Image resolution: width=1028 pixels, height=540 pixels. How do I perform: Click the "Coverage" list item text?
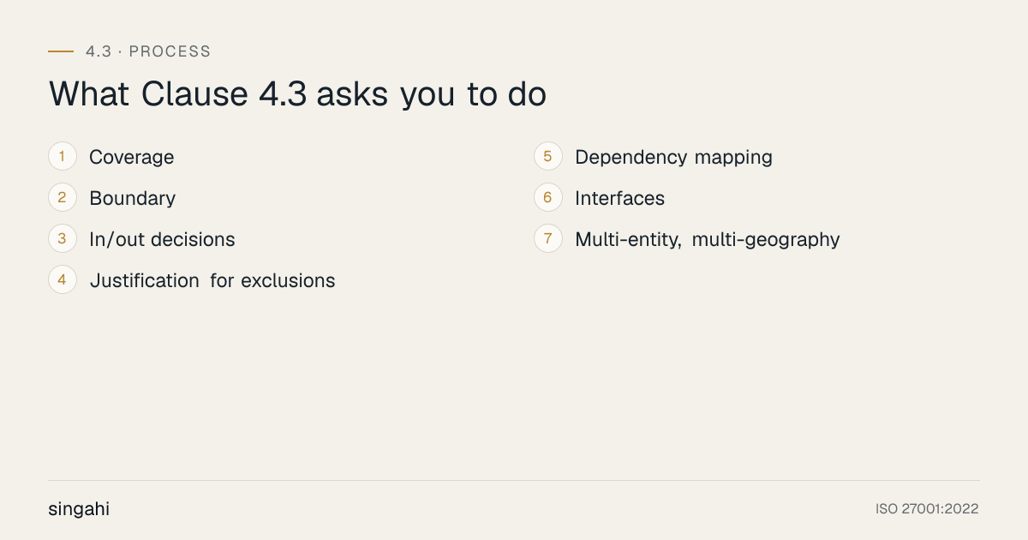click(132, 158)
